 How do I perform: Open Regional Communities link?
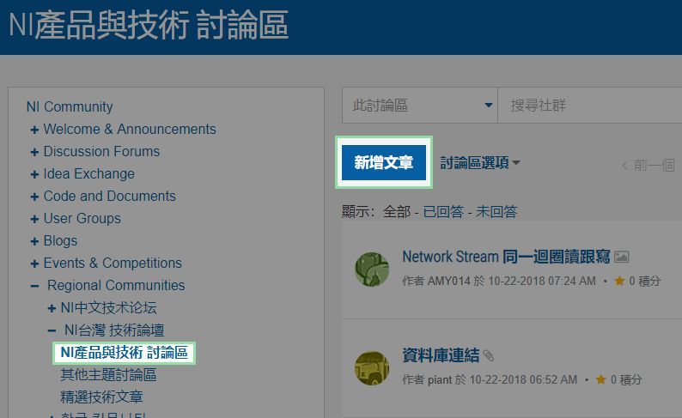116,285
